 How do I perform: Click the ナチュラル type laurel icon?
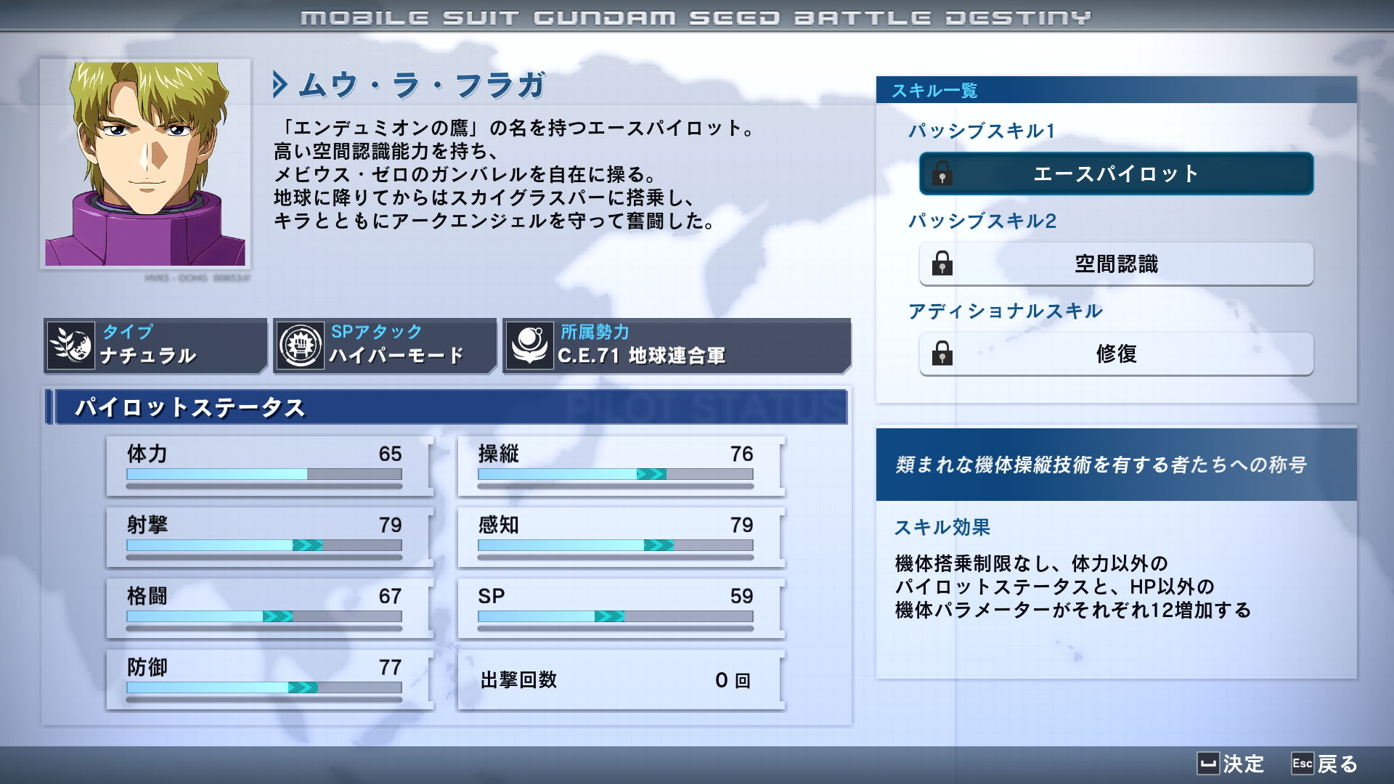coord(70,345)
